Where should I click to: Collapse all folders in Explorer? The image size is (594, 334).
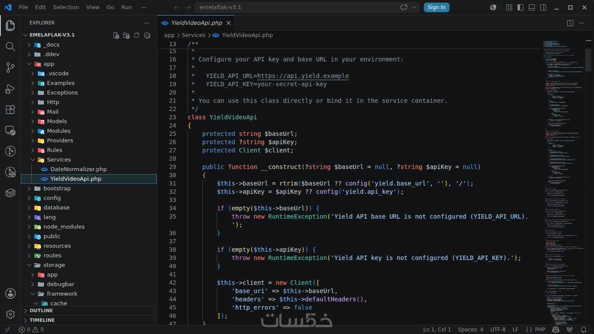pyautogui.click(x=147, y=35)
